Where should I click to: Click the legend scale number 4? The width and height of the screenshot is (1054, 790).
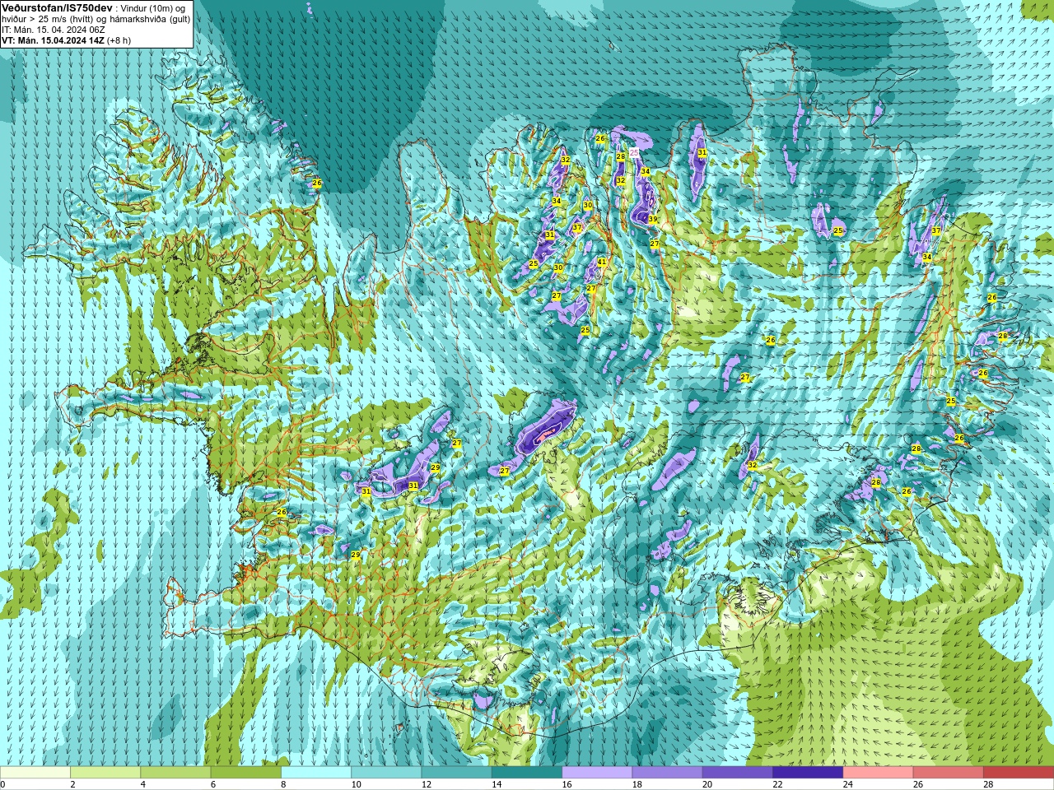[143, 784]
